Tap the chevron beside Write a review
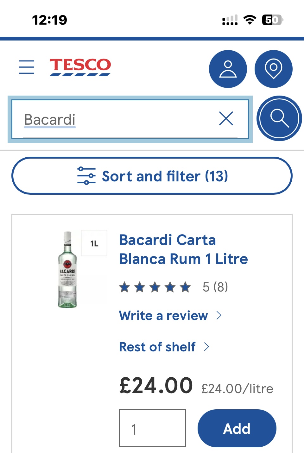 219,315
